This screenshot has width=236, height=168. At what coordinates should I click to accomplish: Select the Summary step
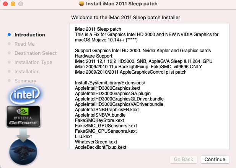click(25, 81)
